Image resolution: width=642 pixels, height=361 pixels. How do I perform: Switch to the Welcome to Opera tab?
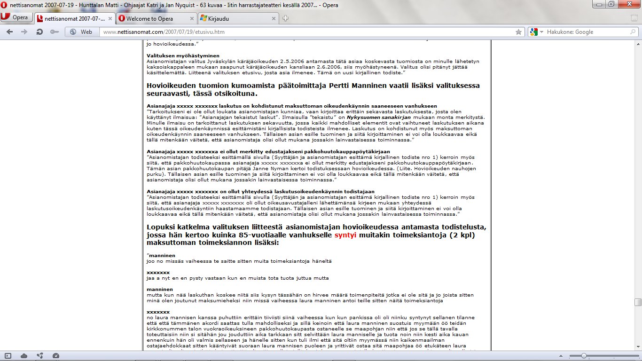pos(155,18)
